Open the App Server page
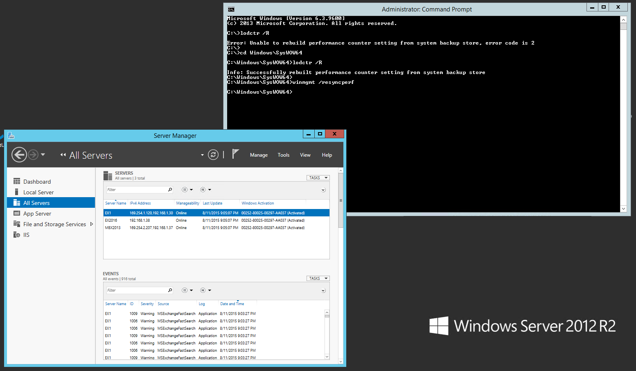 coord(37,213)
